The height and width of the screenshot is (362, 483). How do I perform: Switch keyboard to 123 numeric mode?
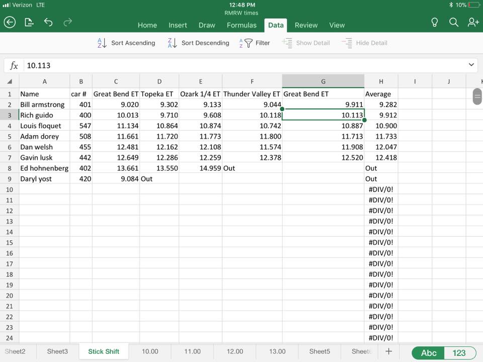click(x=459, y=352)
